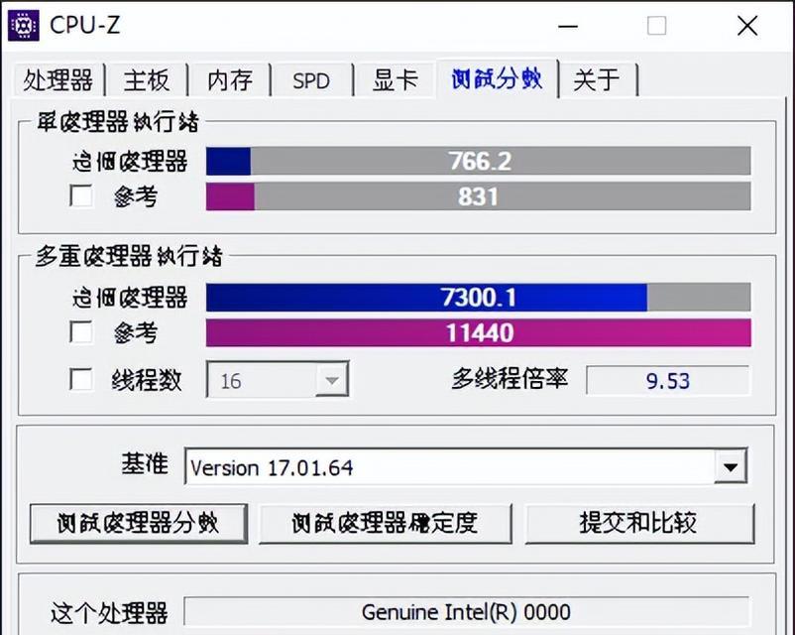Enable 参考 checkbox in single-thread section
795x635 pixels.
tap(81, 195)
